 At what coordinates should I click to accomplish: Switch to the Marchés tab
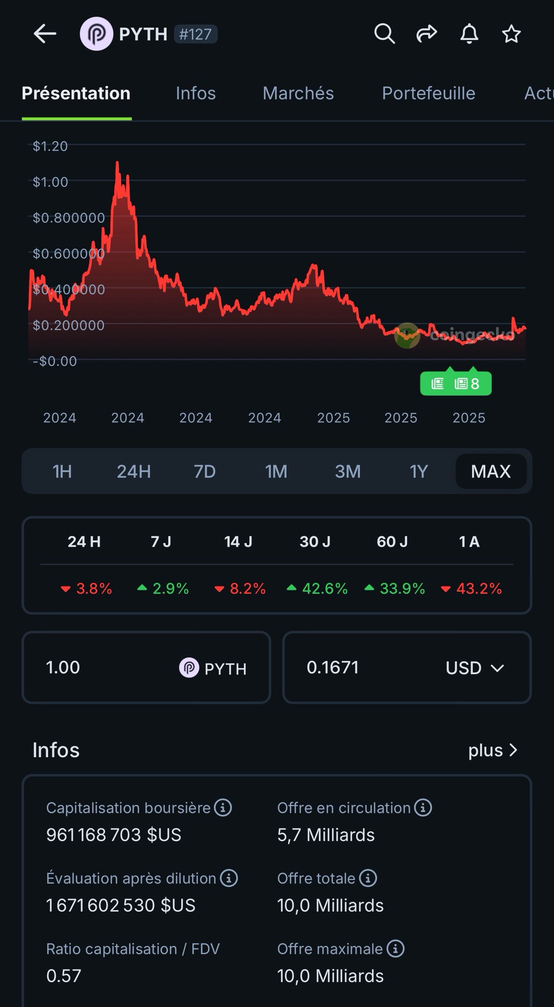pos(298,93)
